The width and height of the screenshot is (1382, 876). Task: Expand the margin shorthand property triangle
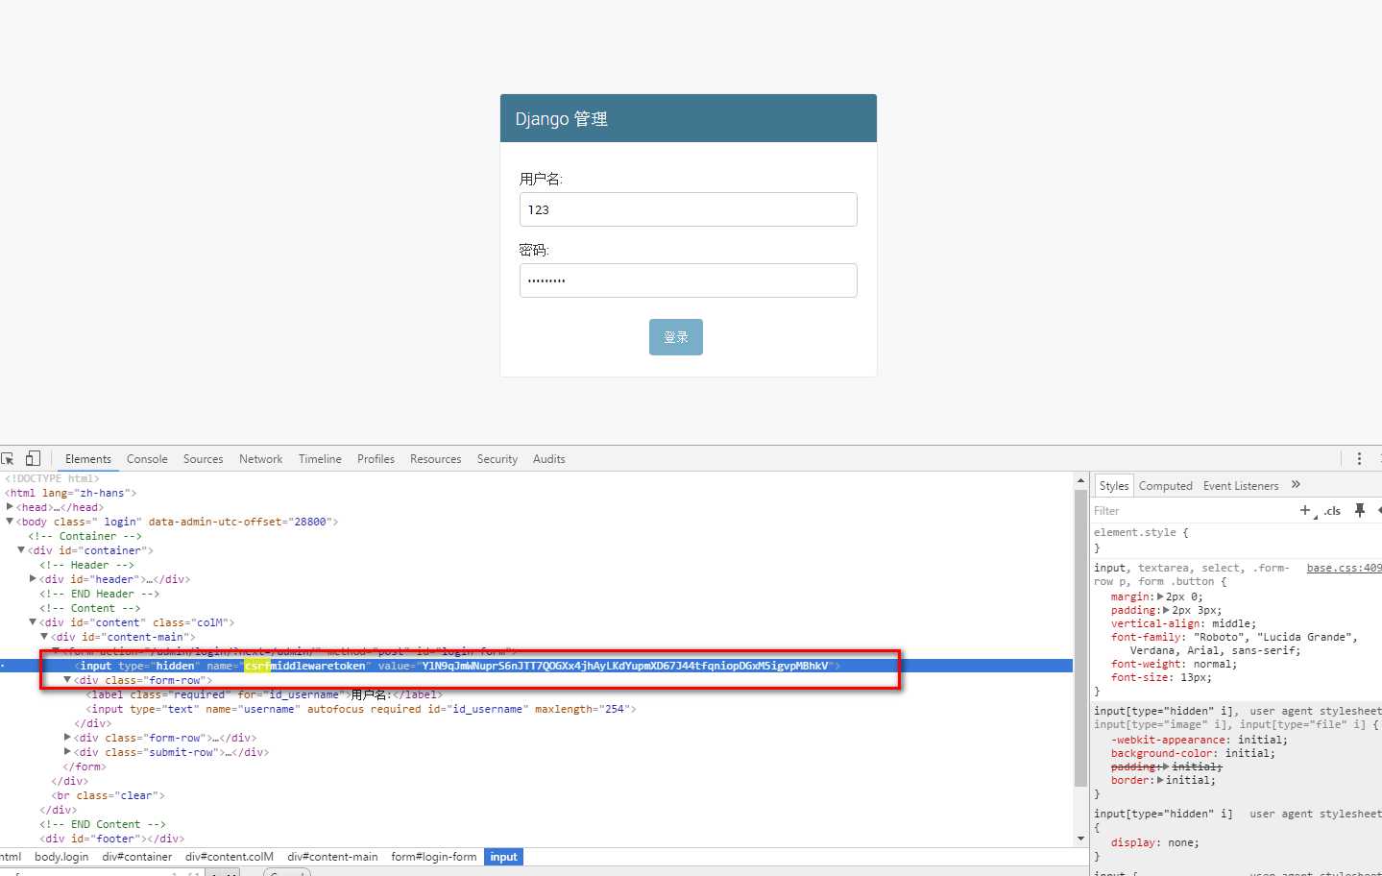tap(1162, 596)
